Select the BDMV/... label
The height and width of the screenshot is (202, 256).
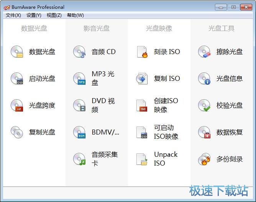(x=105, y=132)
